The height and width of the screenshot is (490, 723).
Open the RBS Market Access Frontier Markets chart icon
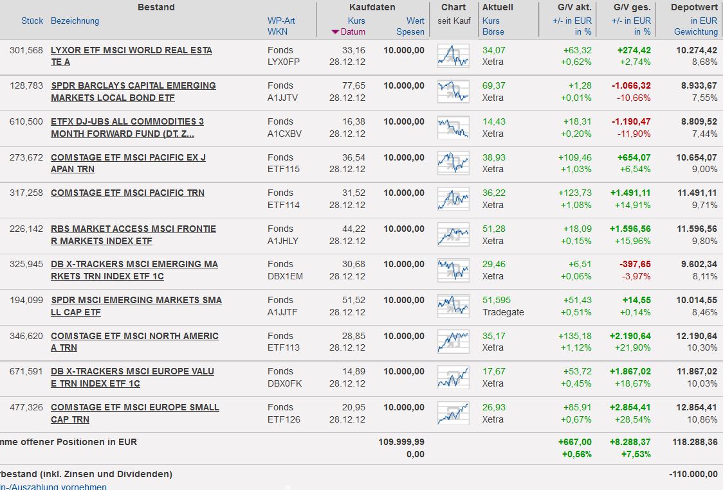(453, 234)
